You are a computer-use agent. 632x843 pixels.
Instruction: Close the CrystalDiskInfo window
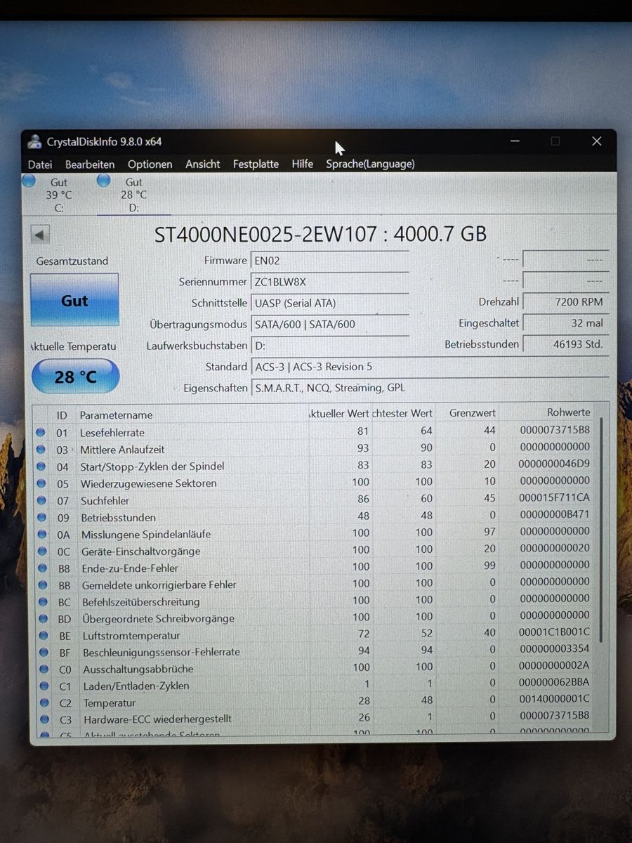click(596, 141)
